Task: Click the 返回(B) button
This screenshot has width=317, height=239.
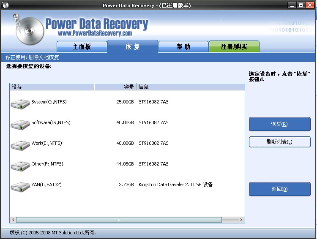Action: pyautogui.click(x=280, y=189)
